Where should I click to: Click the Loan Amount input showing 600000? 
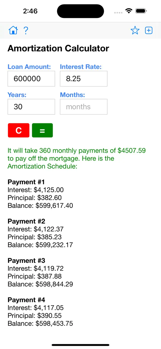(x=31, y=79)
